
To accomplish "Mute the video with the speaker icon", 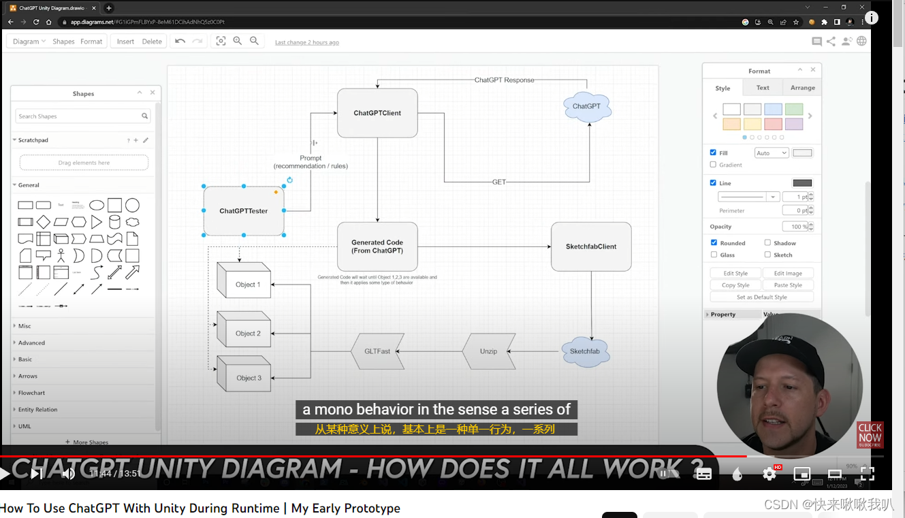I will click(68, 474).
